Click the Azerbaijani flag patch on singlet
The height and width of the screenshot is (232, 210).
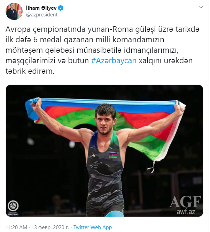coord(113,155)
